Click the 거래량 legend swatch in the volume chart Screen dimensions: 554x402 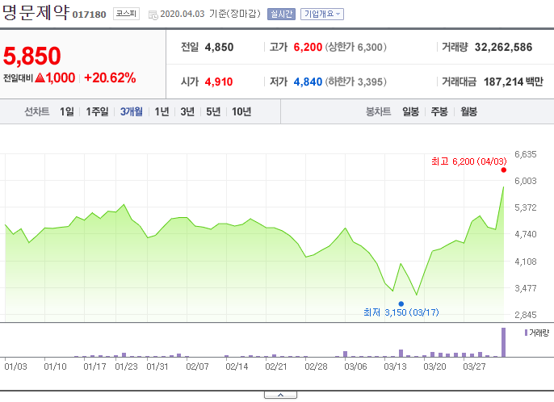pos(526,333)
